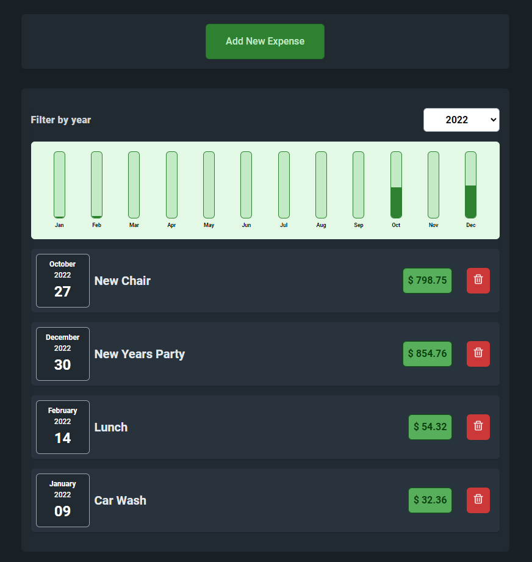Click the Aug chart bar
Image resolution: width=532 pixels, height=562 pixels.
point(321,185)
